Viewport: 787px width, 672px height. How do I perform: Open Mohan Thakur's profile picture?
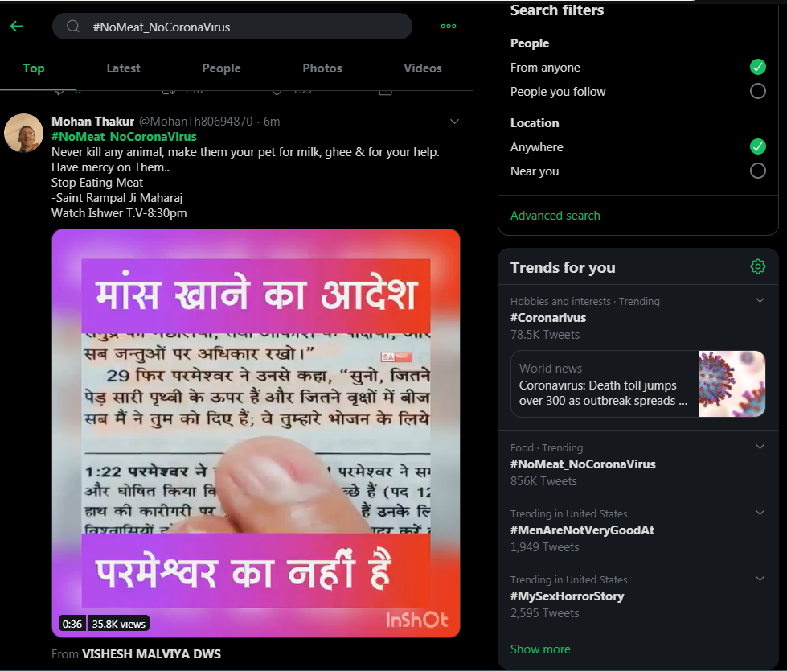(x=23, y=133)
